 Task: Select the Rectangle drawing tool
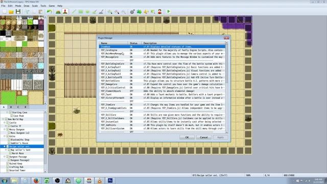81,12
